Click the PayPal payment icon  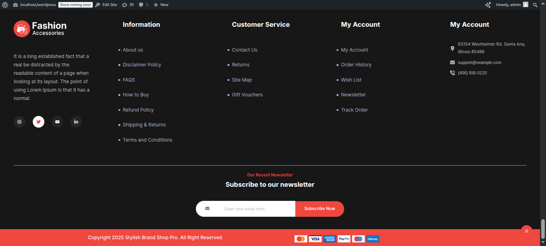point(344,239)
